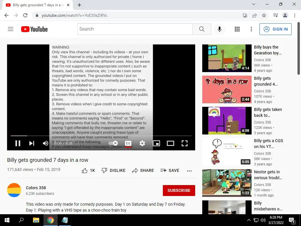This screenshot has width=301, height=226.
Task: Go back in browser history
Action: [x=6, y=15]
